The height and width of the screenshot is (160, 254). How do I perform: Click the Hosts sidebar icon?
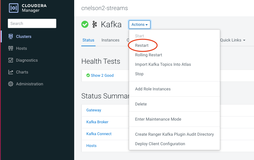pyautogui.click(x=11, y=48)
